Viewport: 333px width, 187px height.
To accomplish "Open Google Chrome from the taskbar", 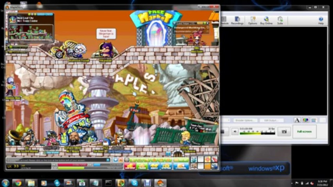I will 18,183.
